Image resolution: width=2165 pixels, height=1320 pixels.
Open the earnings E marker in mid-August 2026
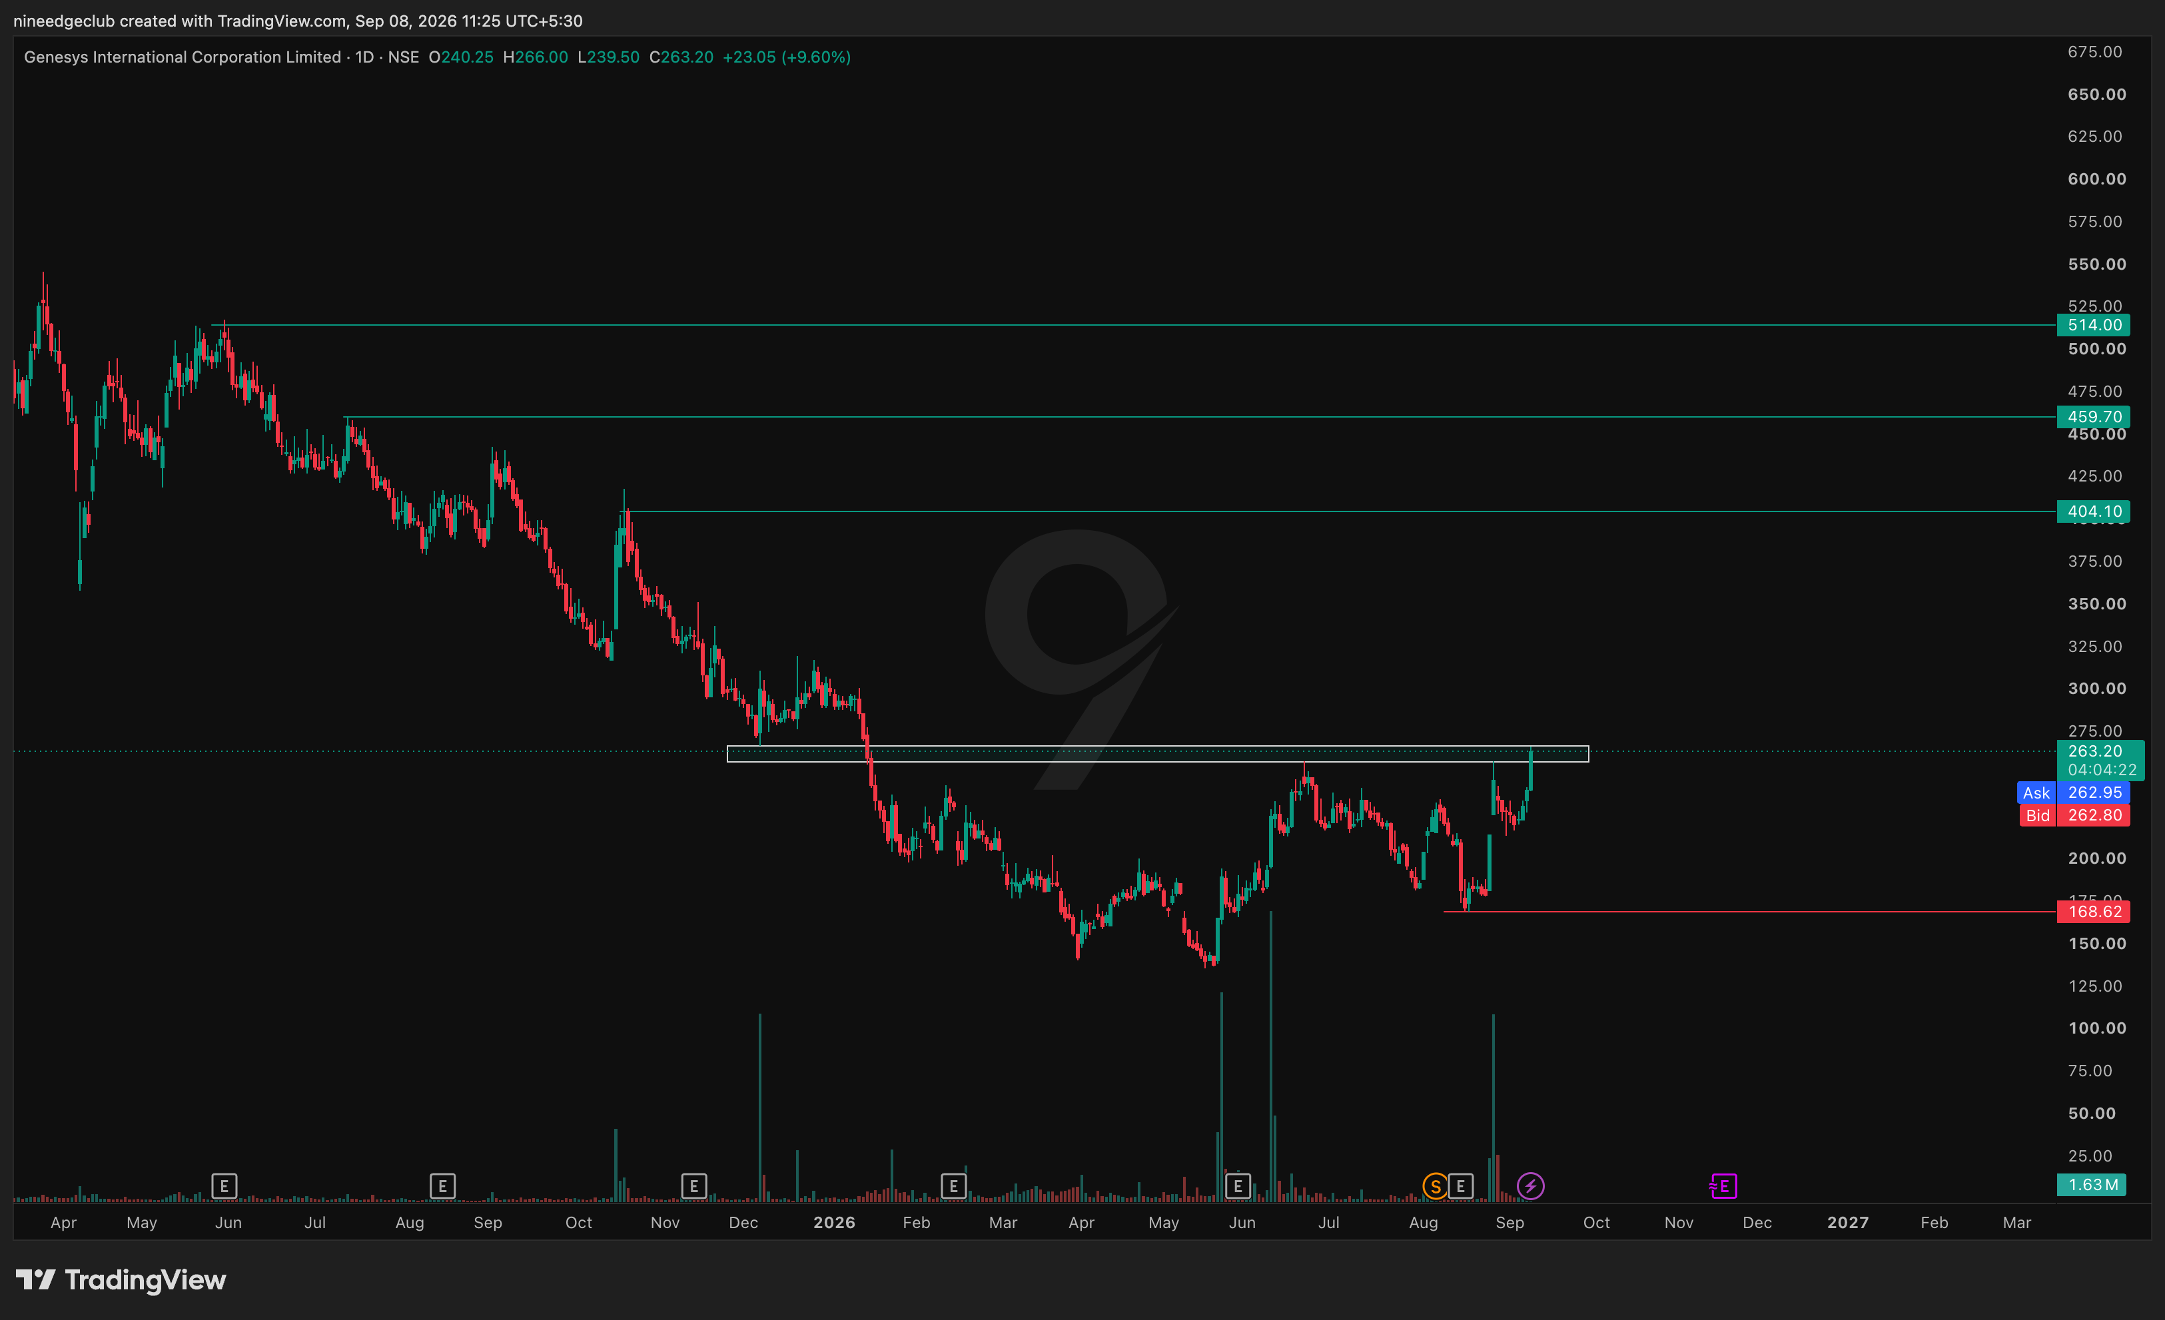[1460, 1187]
